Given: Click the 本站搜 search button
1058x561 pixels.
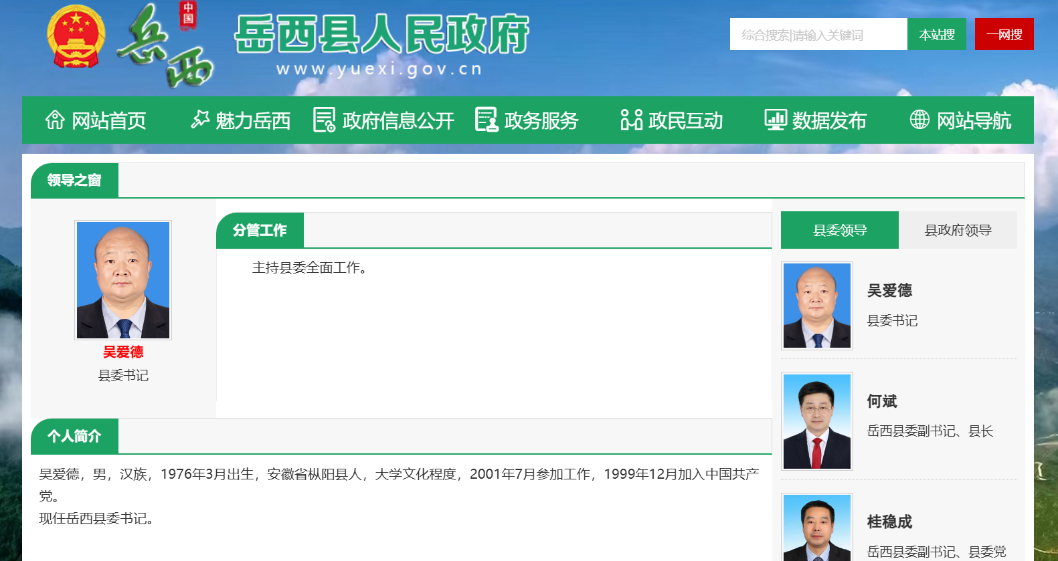Looking at the screenshot, I should 937,34.
